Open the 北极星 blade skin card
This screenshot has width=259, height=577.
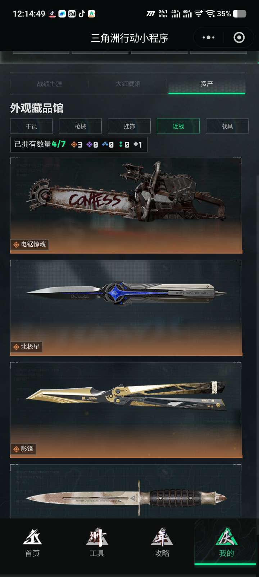126,308
